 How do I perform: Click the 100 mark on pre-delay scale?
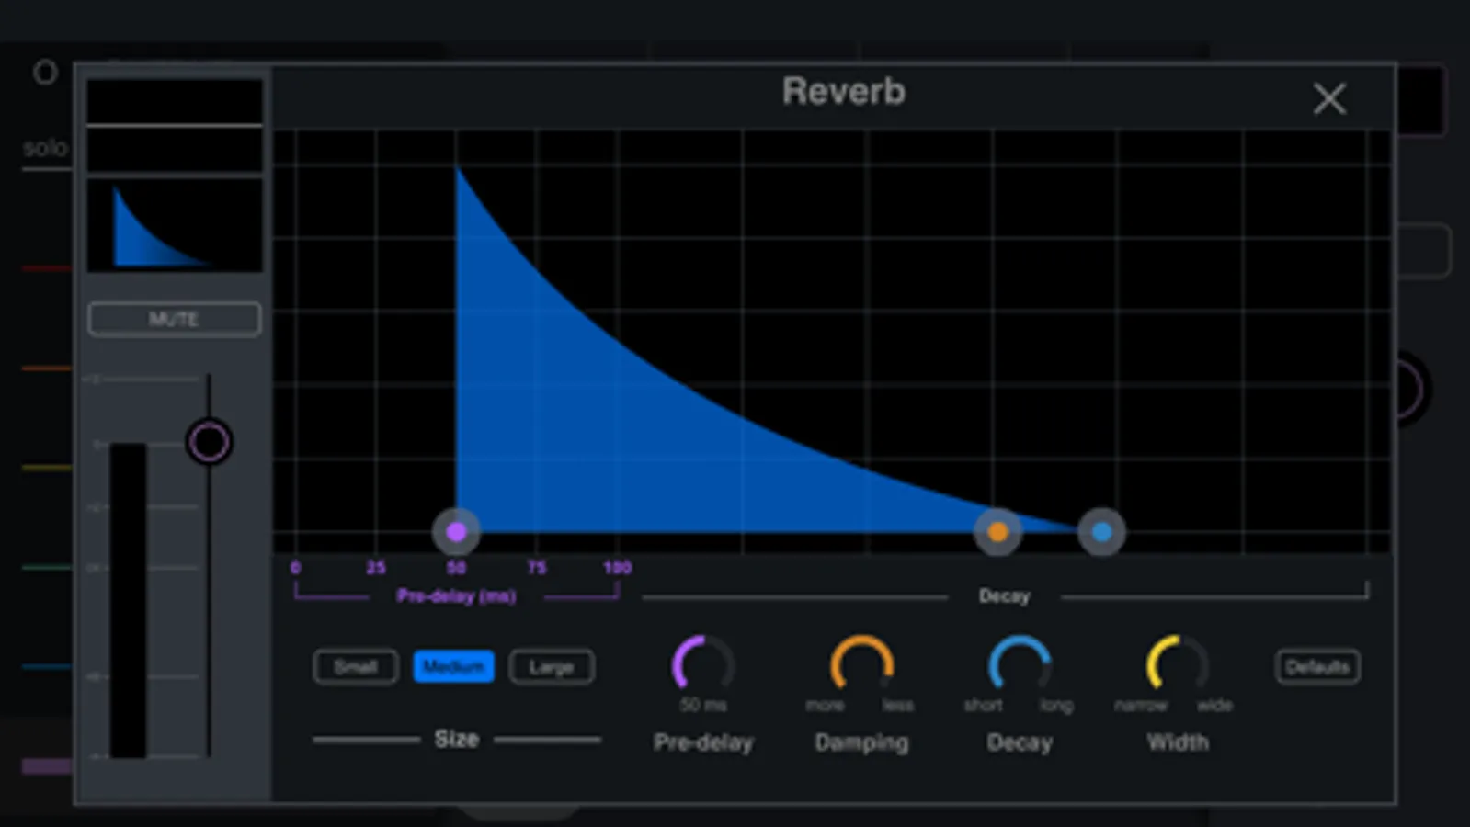pos(617,568)
